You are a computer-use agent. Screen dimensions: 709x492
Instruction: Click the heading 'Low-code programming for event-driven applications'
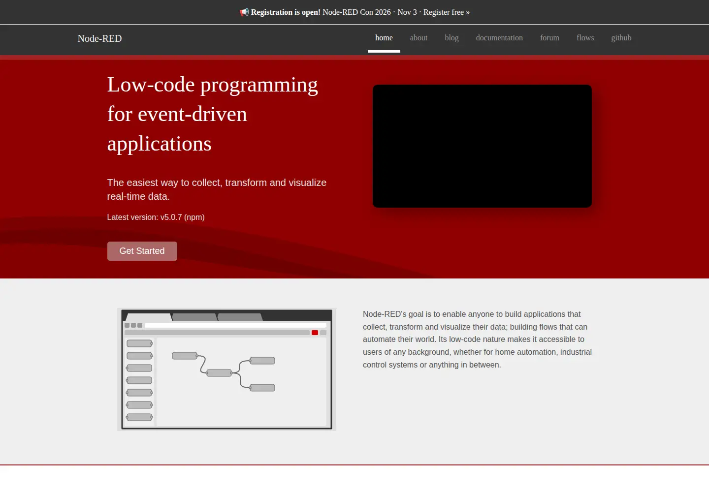[x=213, y=114]
